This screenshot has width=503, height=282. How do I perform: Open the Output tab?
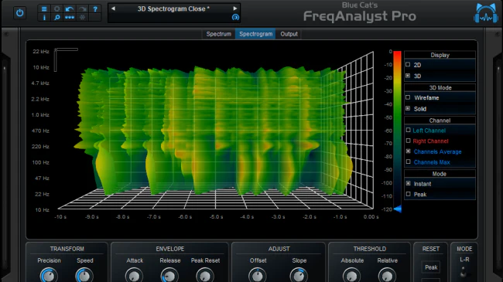pos(289,34)
